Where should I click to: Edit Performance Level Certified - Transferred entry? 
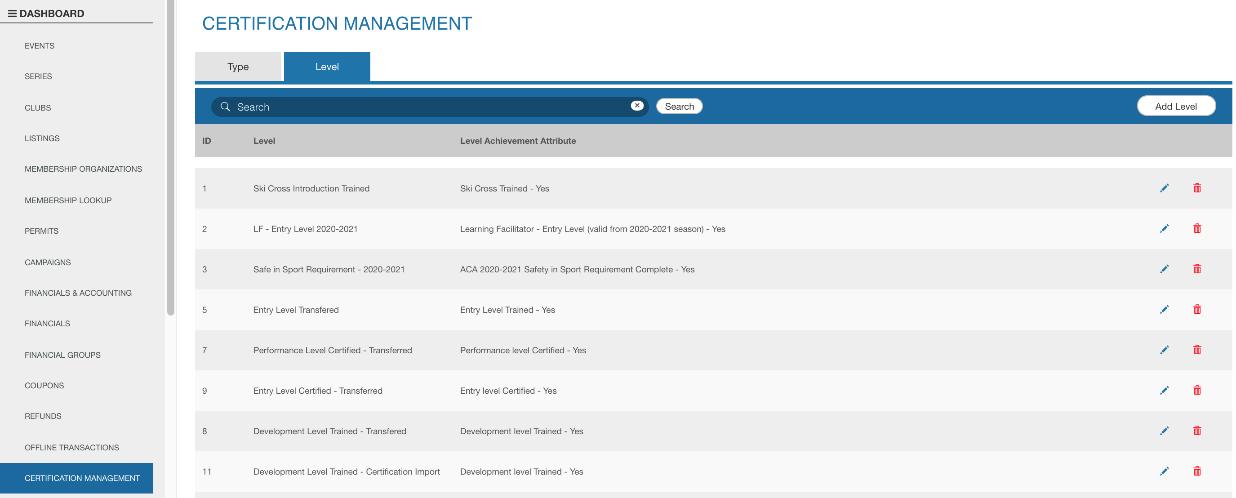[1164, 350]
